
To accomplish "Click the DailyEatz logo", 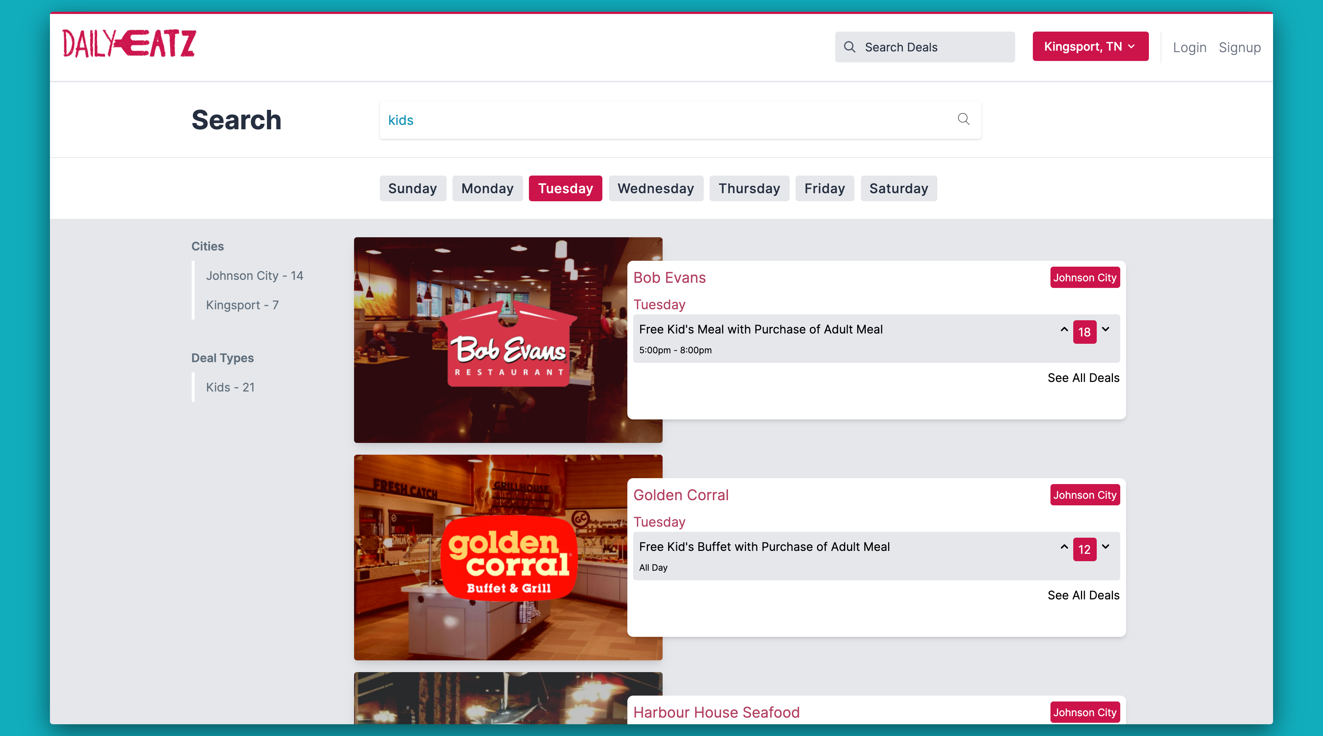I will pos(129,44).
